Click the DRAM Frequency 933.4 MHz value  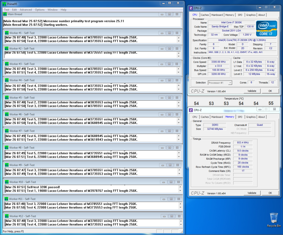tap(243, 143)
